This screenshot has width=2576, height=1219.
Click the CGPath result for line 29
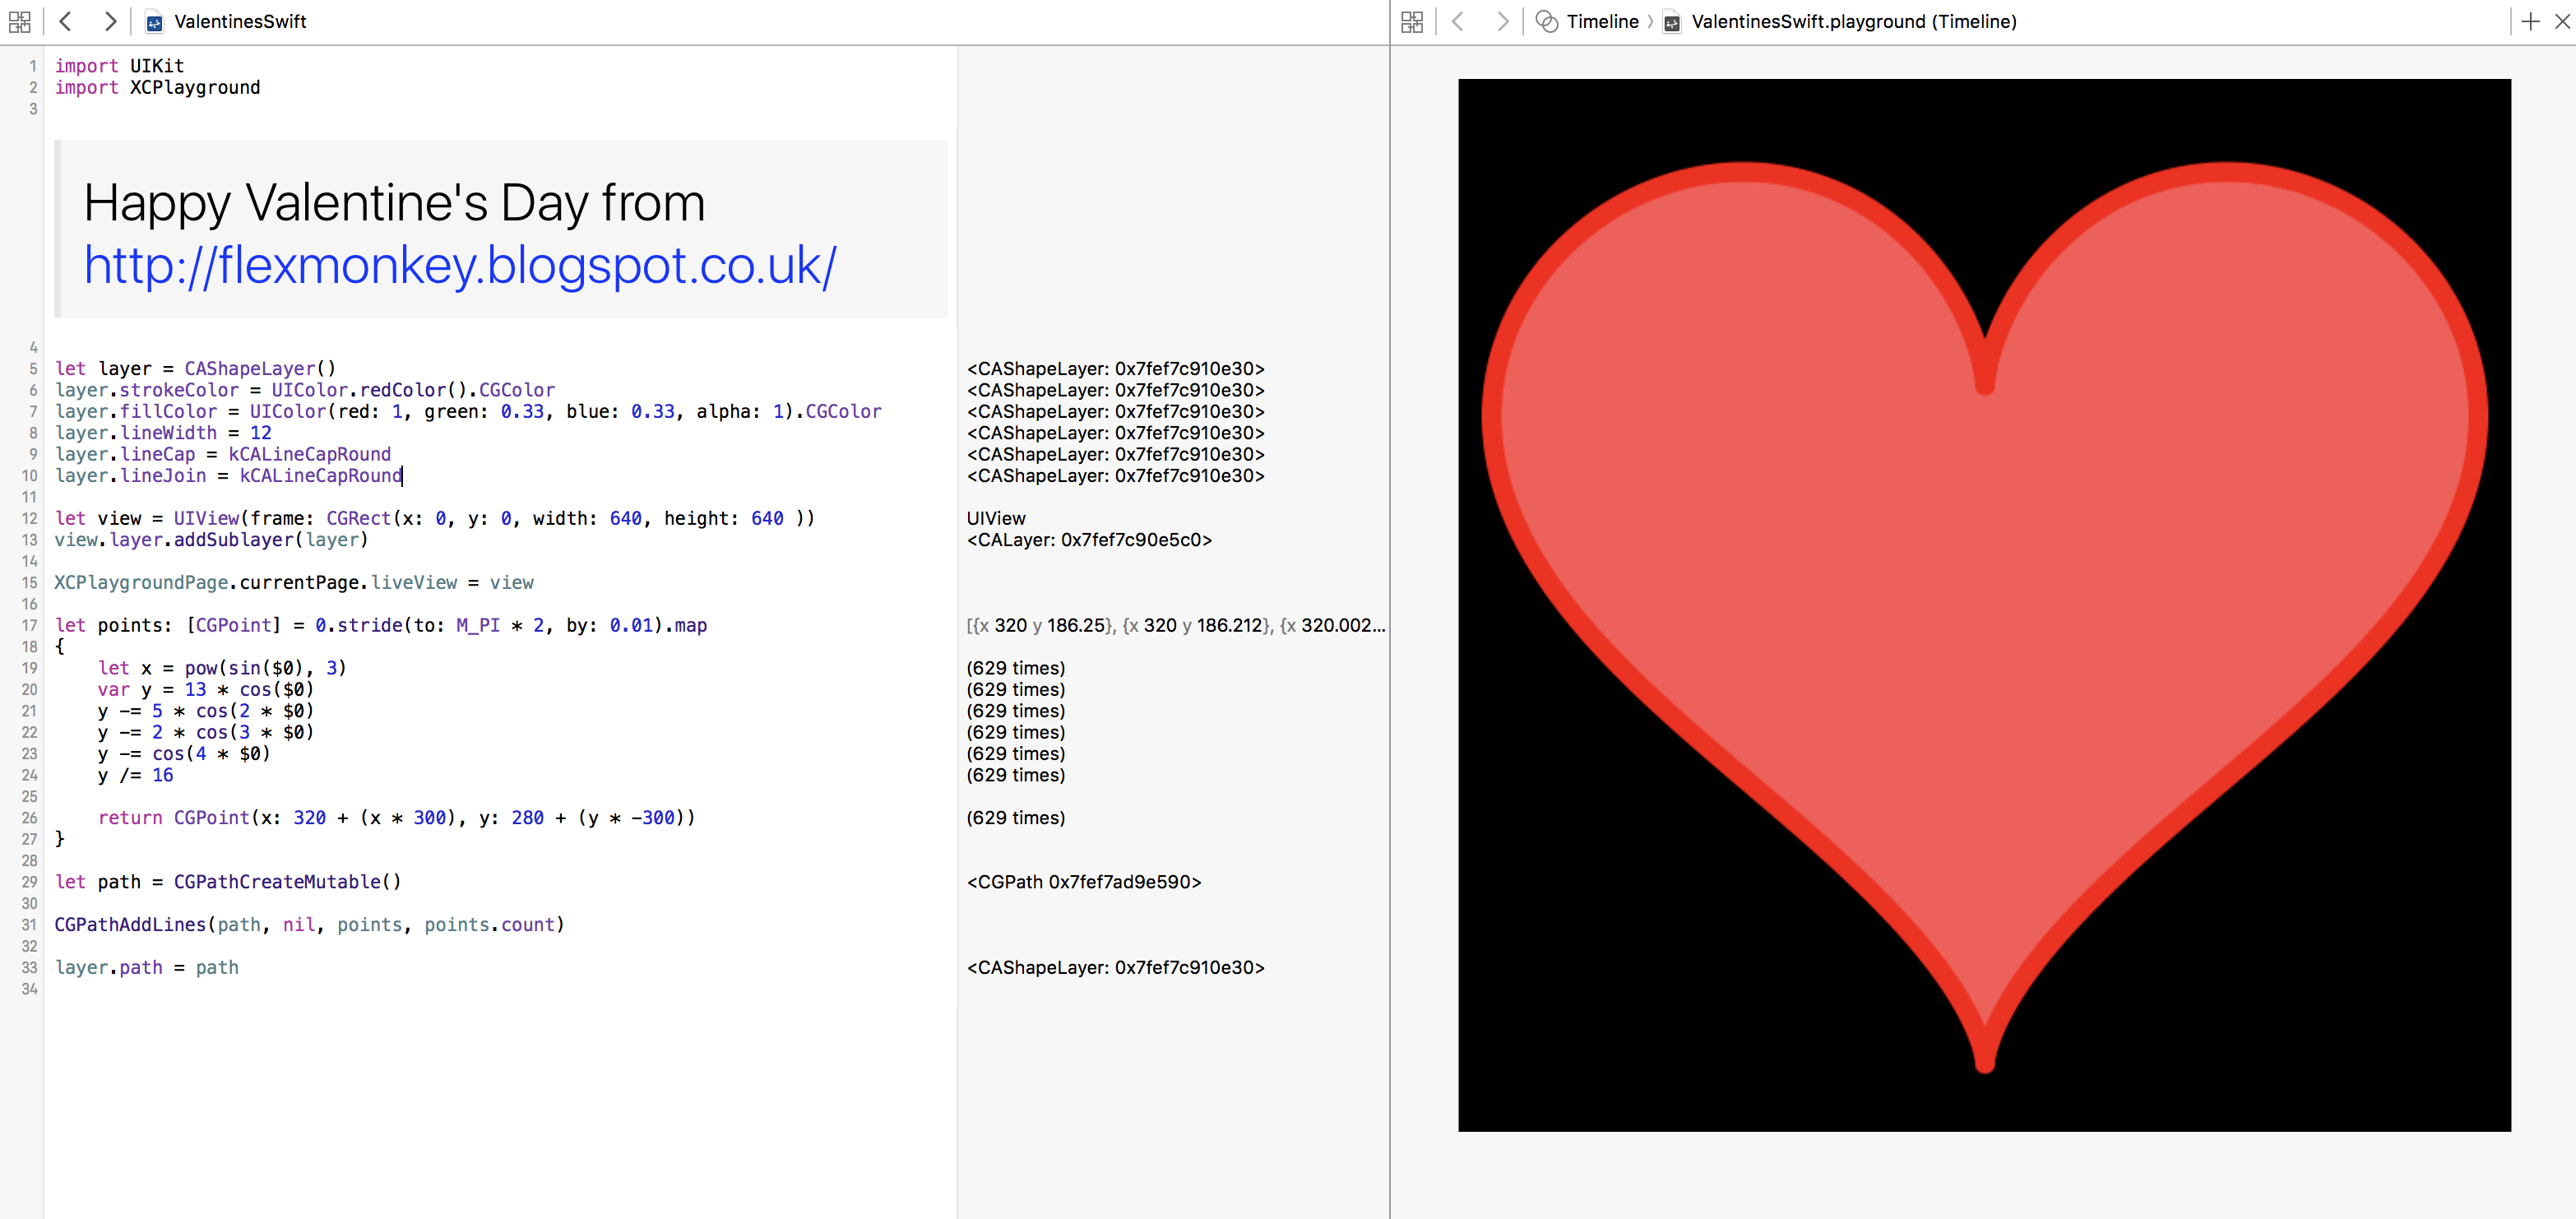coord(1083,882)
